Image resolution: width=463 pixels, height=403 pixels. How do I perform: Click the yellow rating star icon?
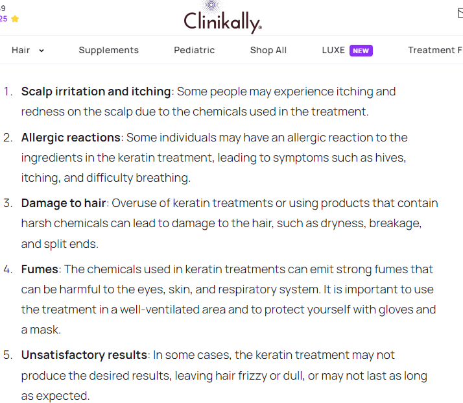pos(15,19)
